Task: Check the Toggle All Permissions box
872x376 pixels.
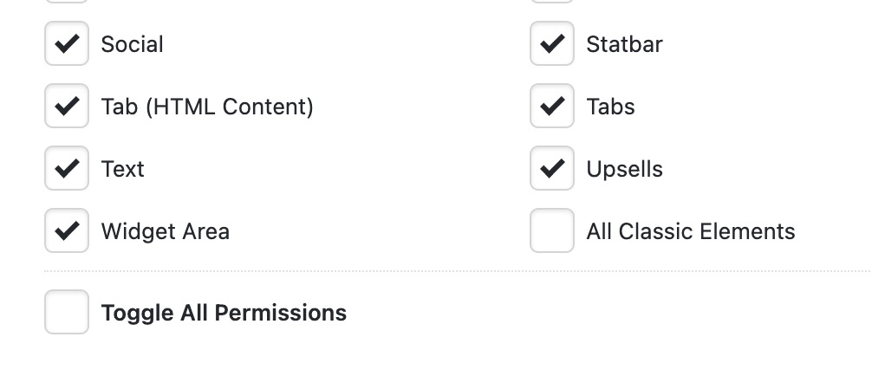Action: point(67,312)
